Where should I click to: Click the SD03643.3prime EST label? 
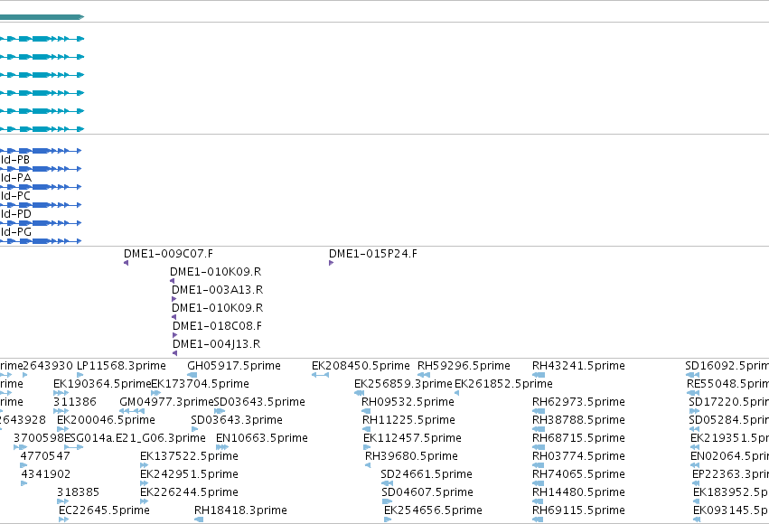237,420
